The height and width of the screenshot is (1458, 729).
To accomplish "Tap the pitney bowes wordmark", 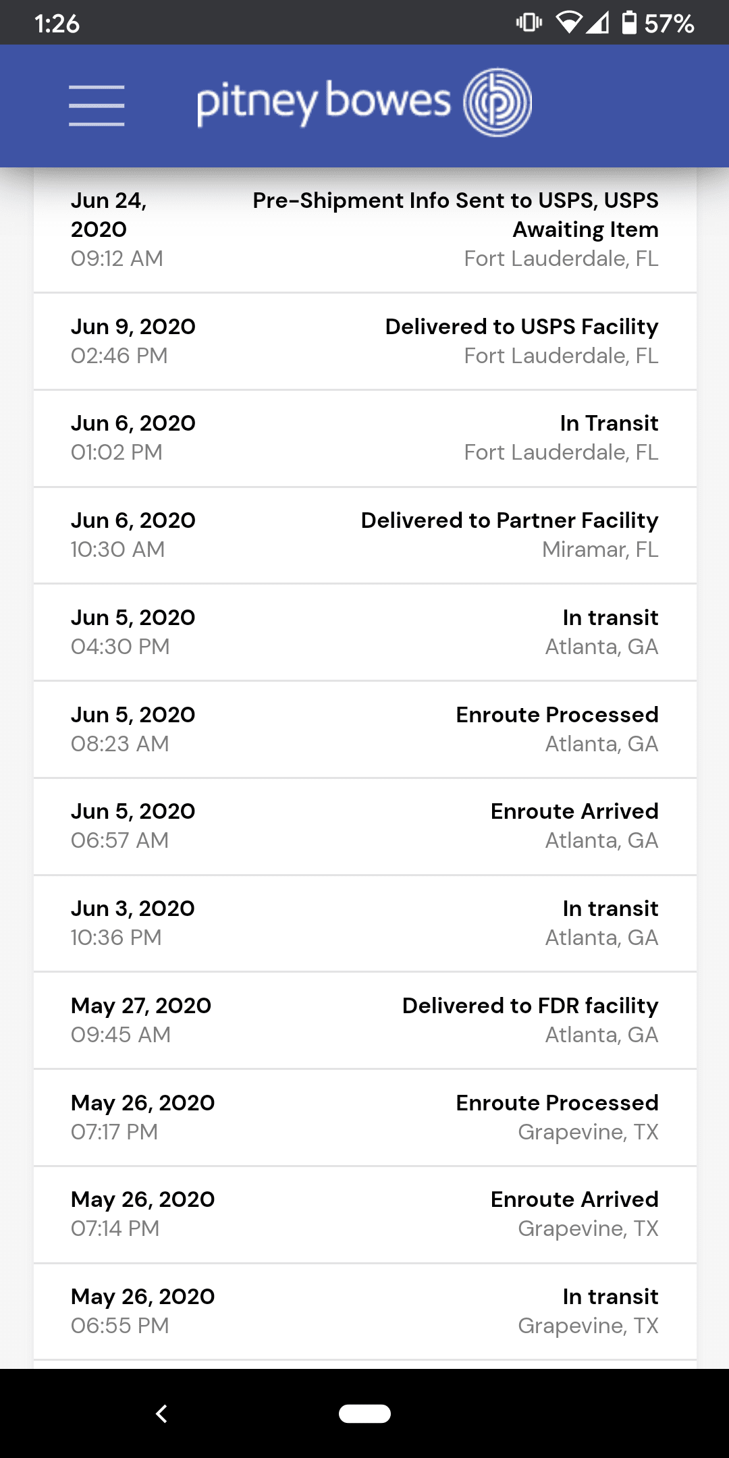I will (323, 103).
